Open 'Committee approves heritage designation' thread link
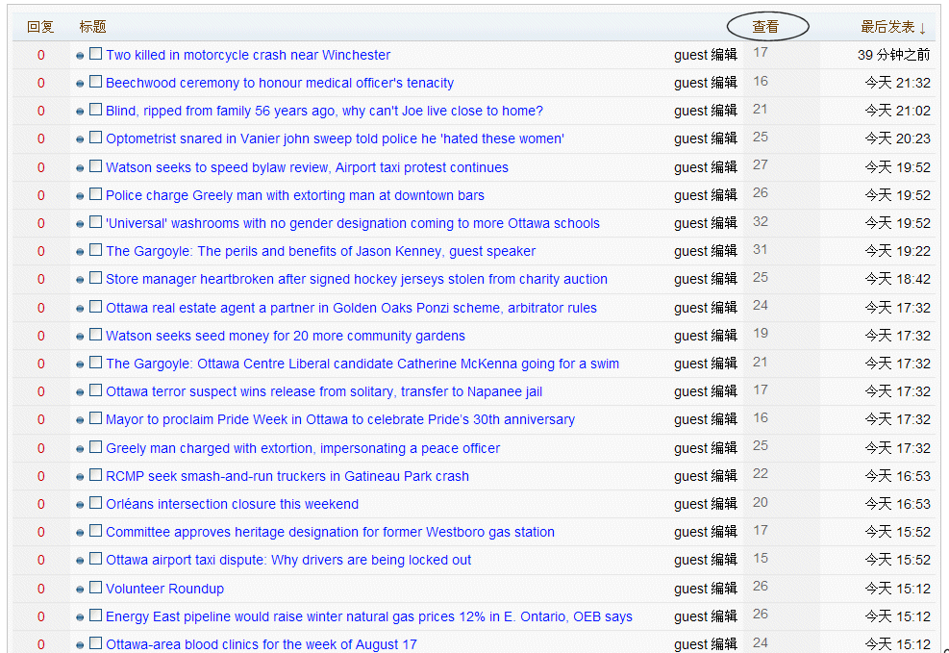949x653 pixels. click(x=330, y=532)
